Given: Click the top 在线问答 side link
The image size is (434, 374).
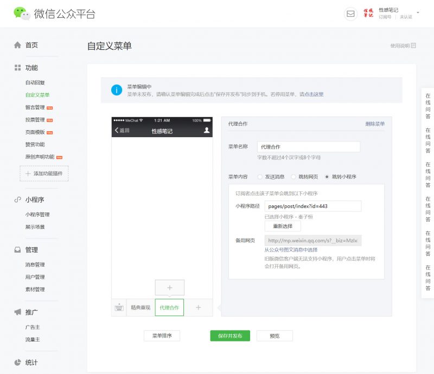Looking at the screenshot, I should point(428,106).
